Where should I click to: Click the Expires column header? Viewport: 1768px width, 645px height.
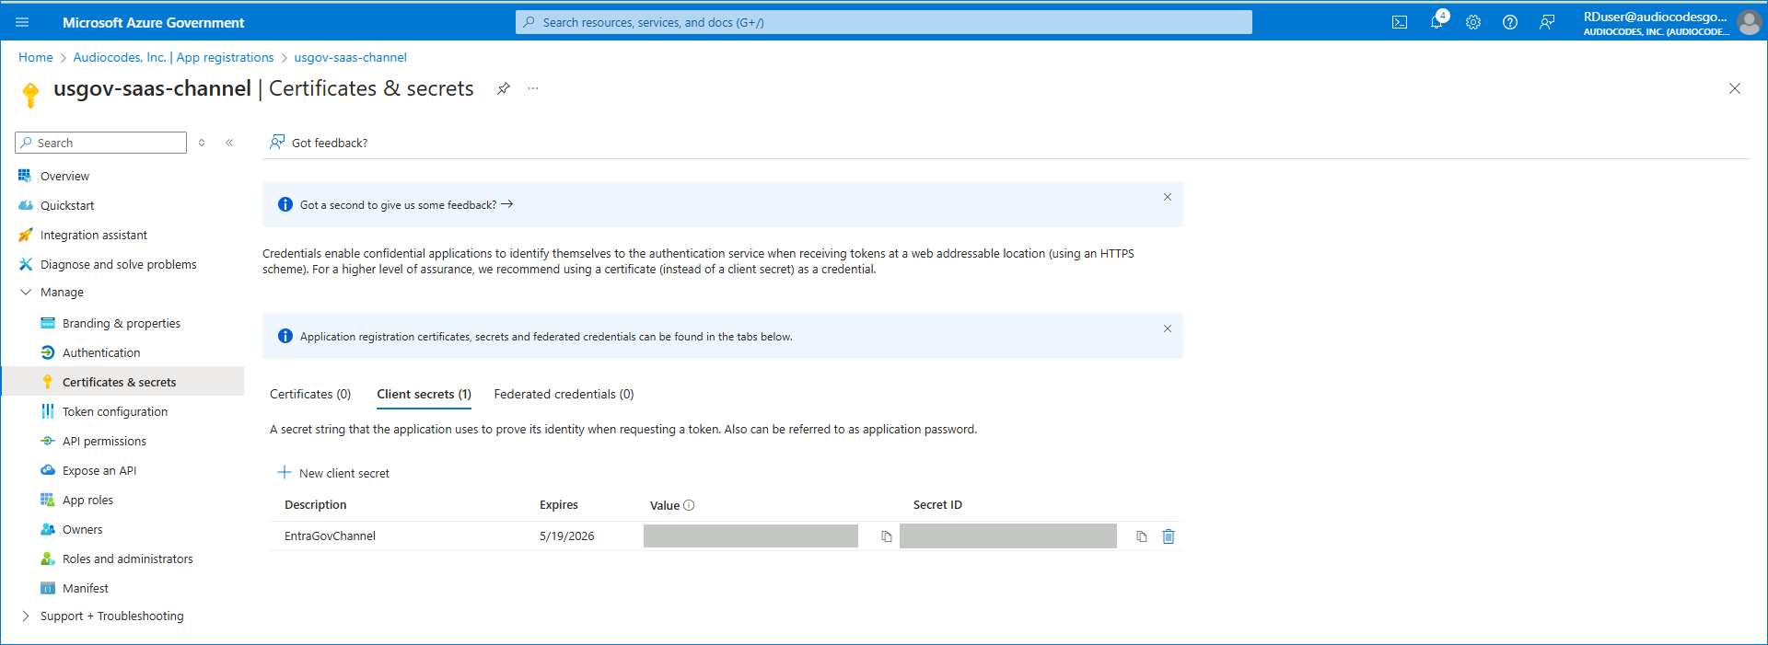559,504
